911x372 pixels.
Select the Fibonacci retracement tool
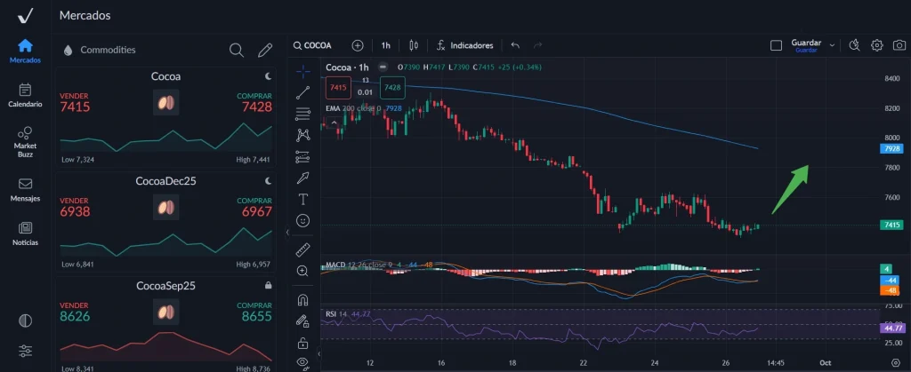302,113
